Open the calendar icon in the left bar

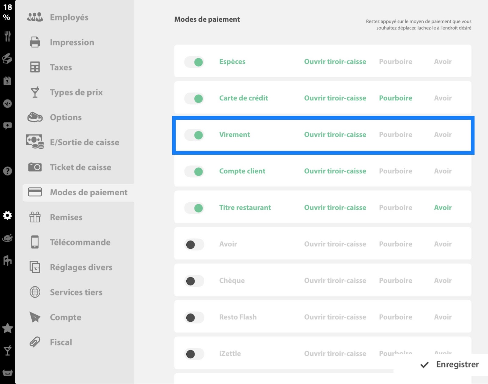tap(7, 81)
